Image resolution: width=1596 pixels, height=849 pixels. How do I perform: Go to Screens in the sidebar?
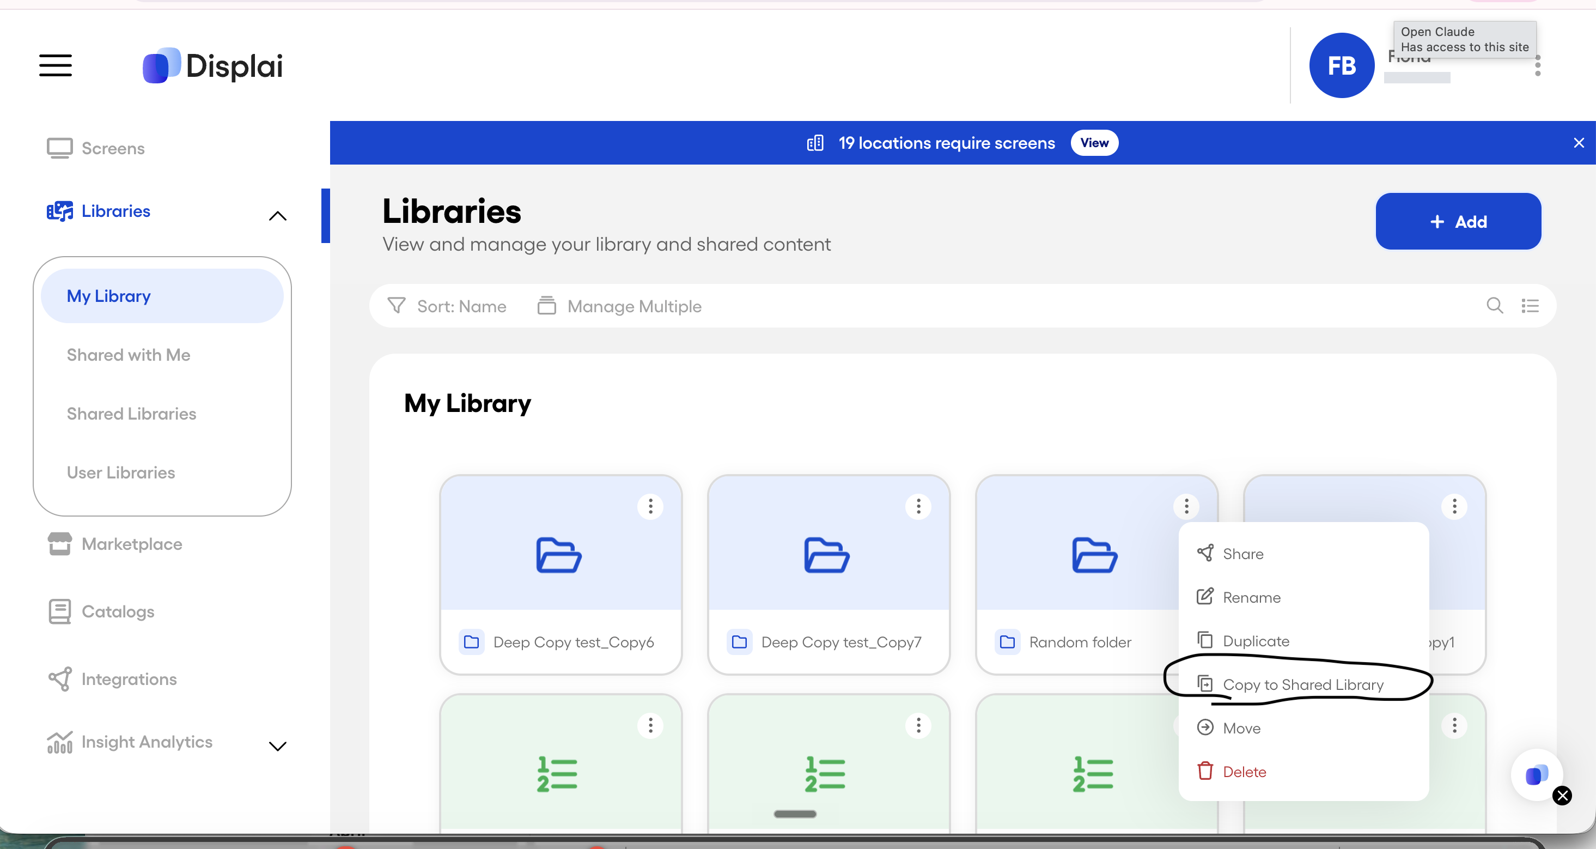point(113,149)
